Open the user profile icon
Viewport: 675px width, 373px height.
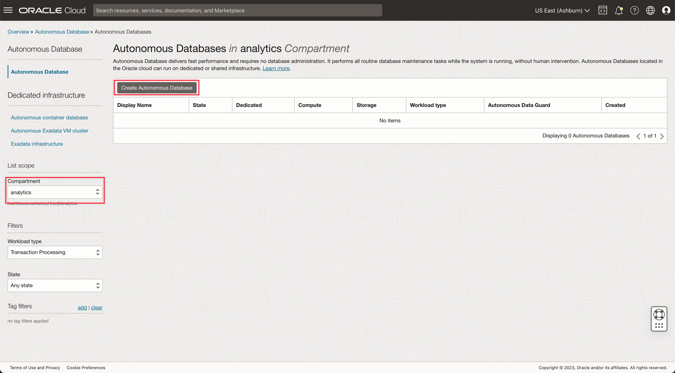point(666,10)
